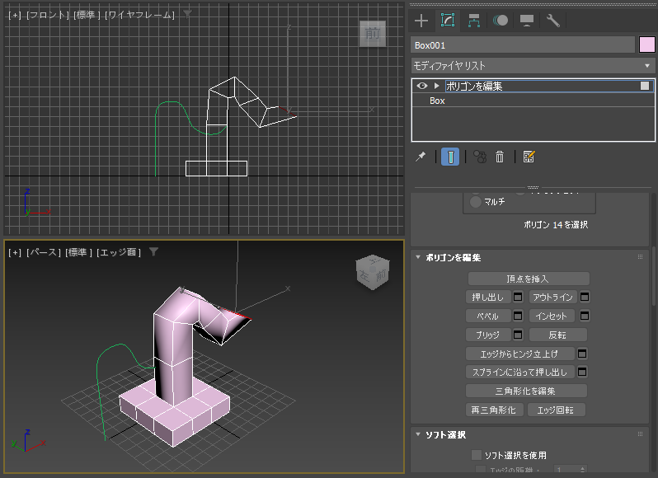Click the 反転 button
Screen dimensions: 658x478
(x=557, y=335)
